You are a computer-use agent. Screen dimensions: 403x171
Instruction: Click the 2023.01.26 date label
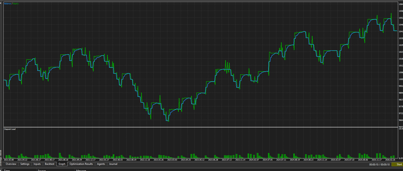click(x=159, y=160)
